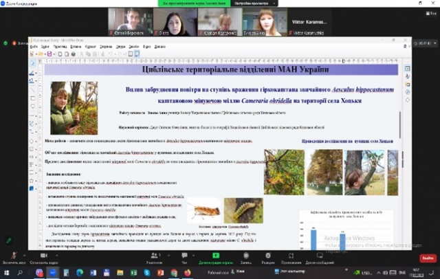Open the Navigator sidebar deck
The image size is (440, 279).
pos(408,92)
